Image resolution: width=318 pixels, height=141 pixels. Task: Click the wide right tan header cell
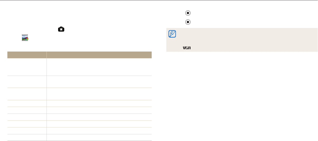click(x=99, y=55)
